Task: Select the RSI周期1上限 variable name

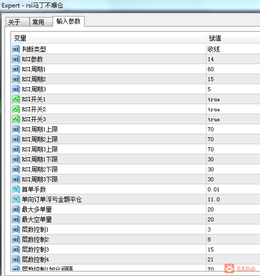Action: point(40,129)
